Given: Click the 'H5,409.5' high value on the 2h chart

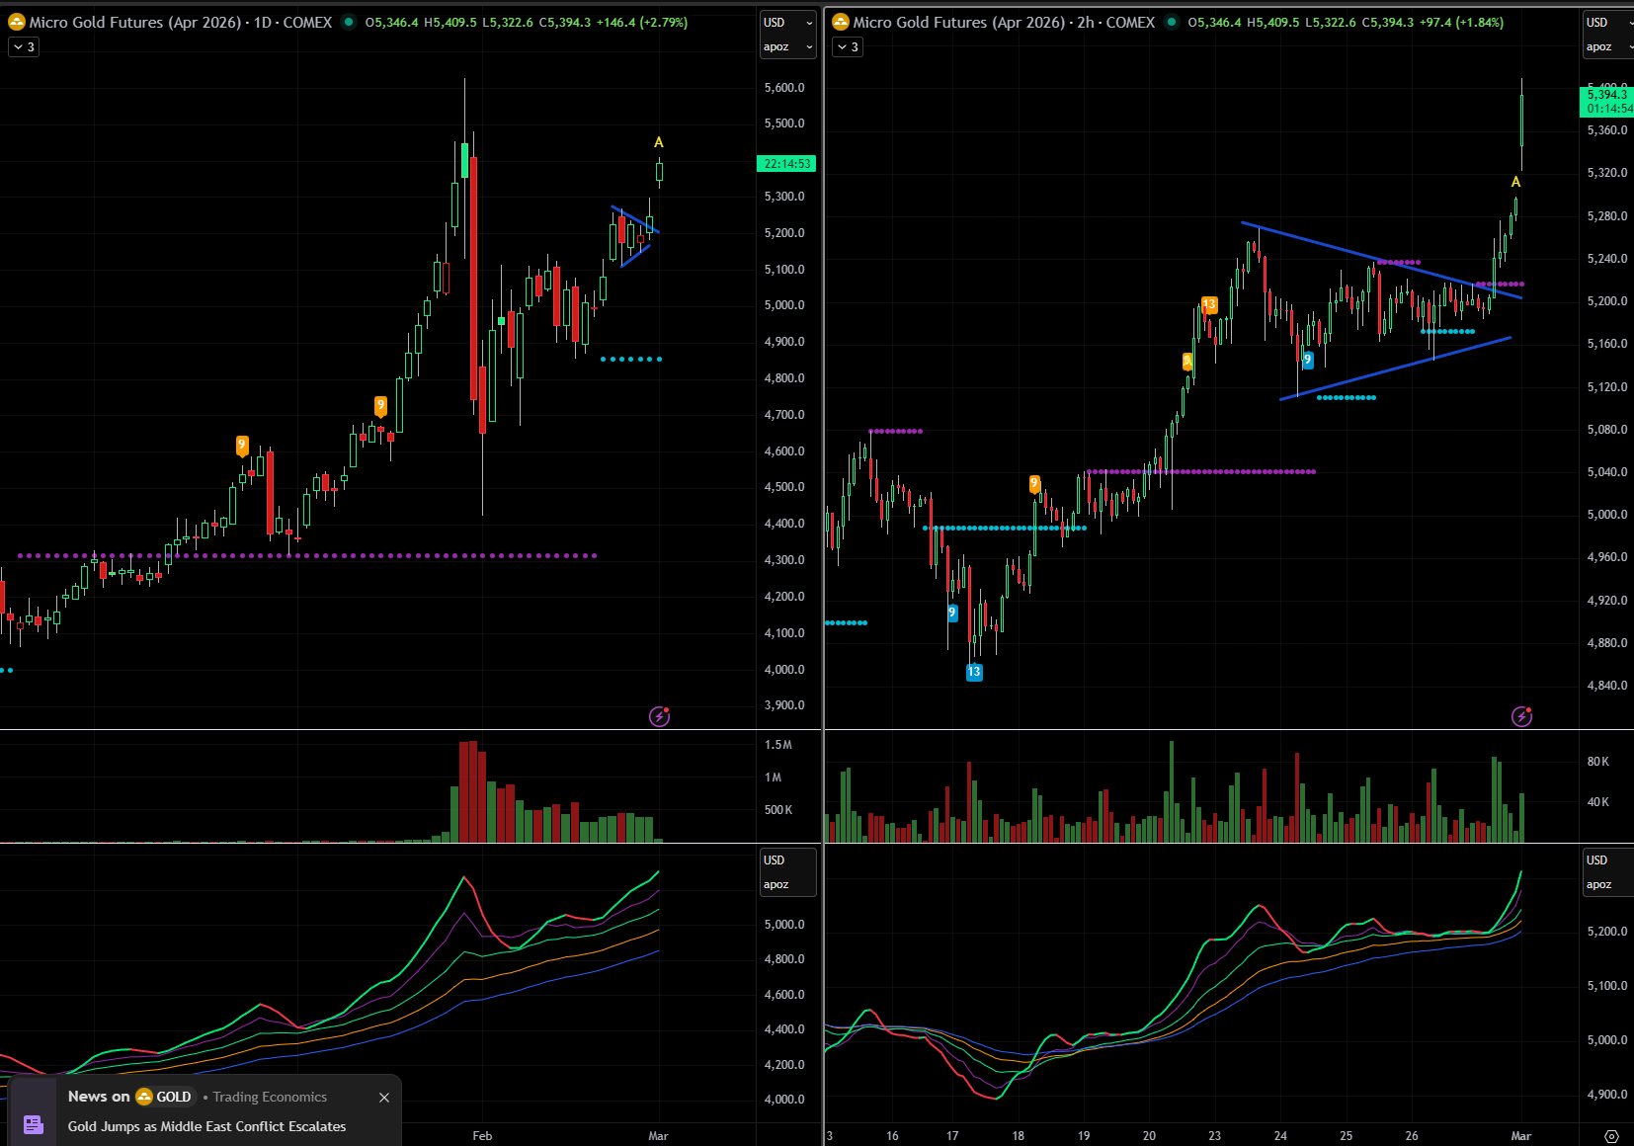Looking at the screenshot, I should [1273, 22].
